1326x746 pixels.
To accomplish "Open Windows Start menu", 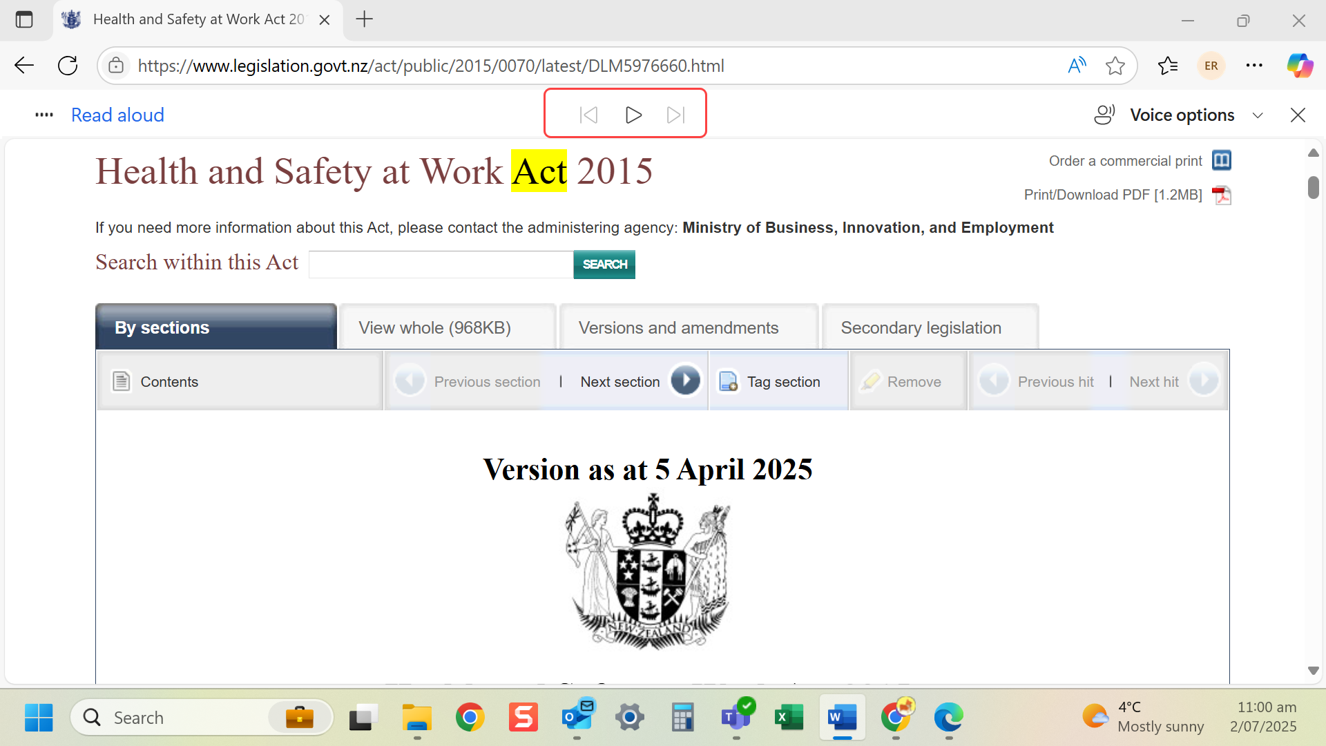I will [39, 718].
